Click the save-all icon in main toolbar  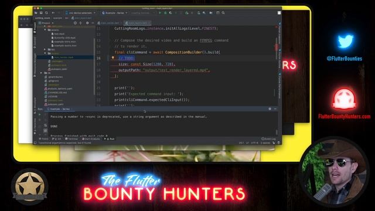coord(41,13)
